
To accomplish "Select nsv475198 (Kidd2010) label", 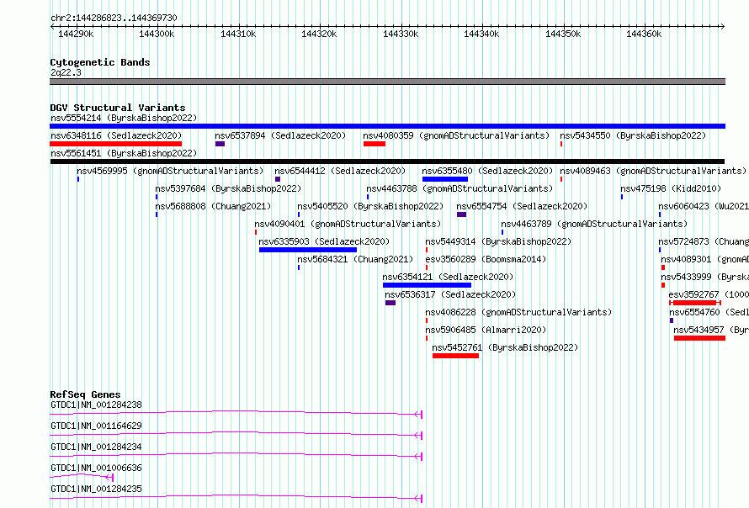I will [x=671, y=188].
